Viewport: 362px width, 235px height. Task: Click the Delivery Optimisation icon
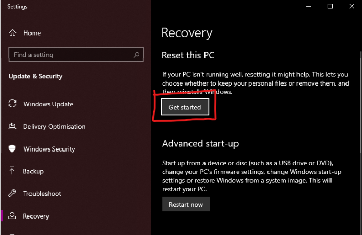coord(12,126)
